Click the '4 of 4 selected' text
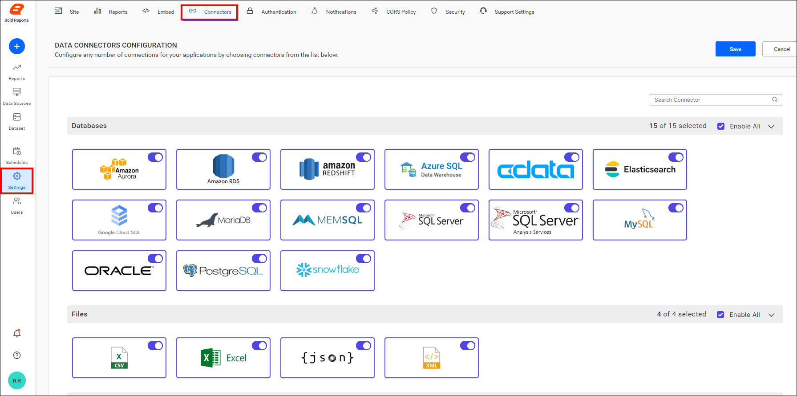Screen dimensions: 797x396 pos(682,314)
